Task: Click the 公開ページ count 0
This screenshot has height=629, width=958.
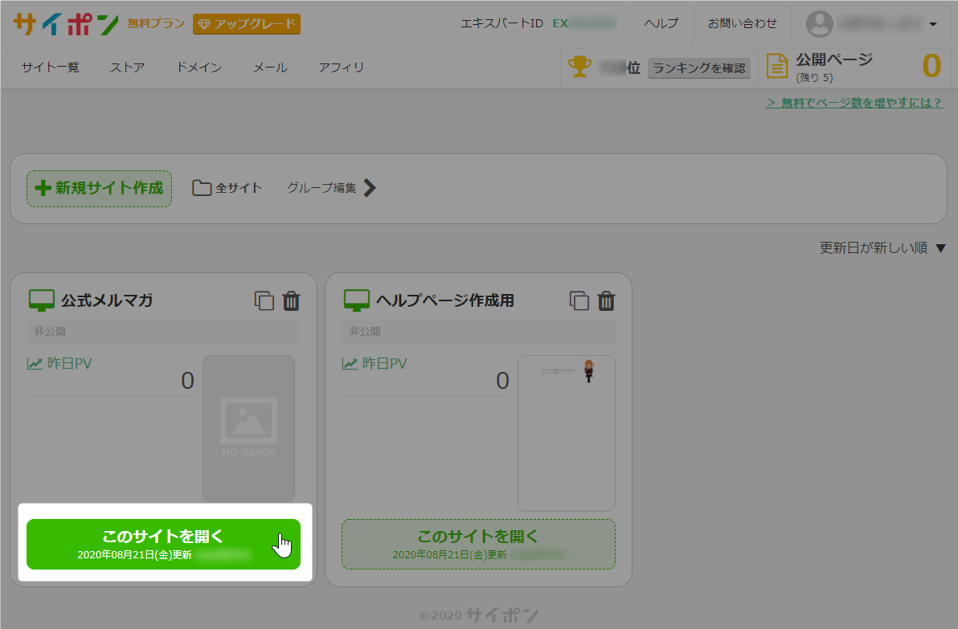Action: [931, 66]
